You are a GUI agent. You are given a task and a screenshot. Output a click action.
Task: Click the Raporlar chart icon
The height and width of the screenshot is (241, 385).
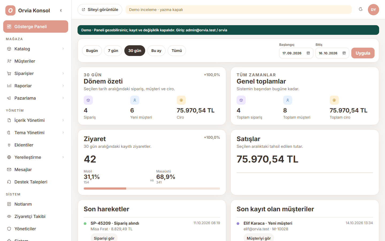(9, 86)
